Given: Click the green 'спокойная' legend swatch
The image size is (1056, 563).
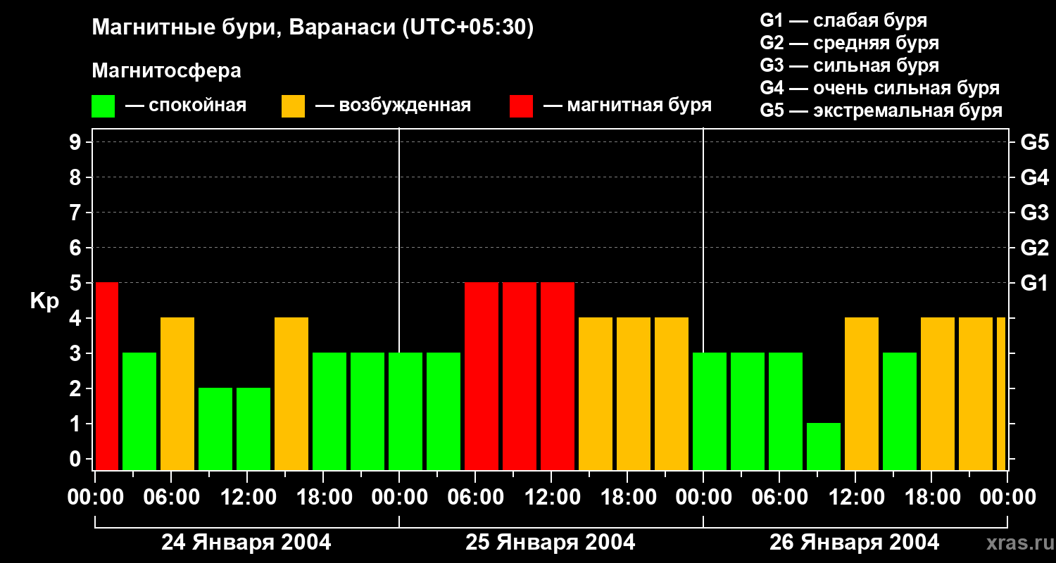Looking at the screenshot, I should point(103,106).
